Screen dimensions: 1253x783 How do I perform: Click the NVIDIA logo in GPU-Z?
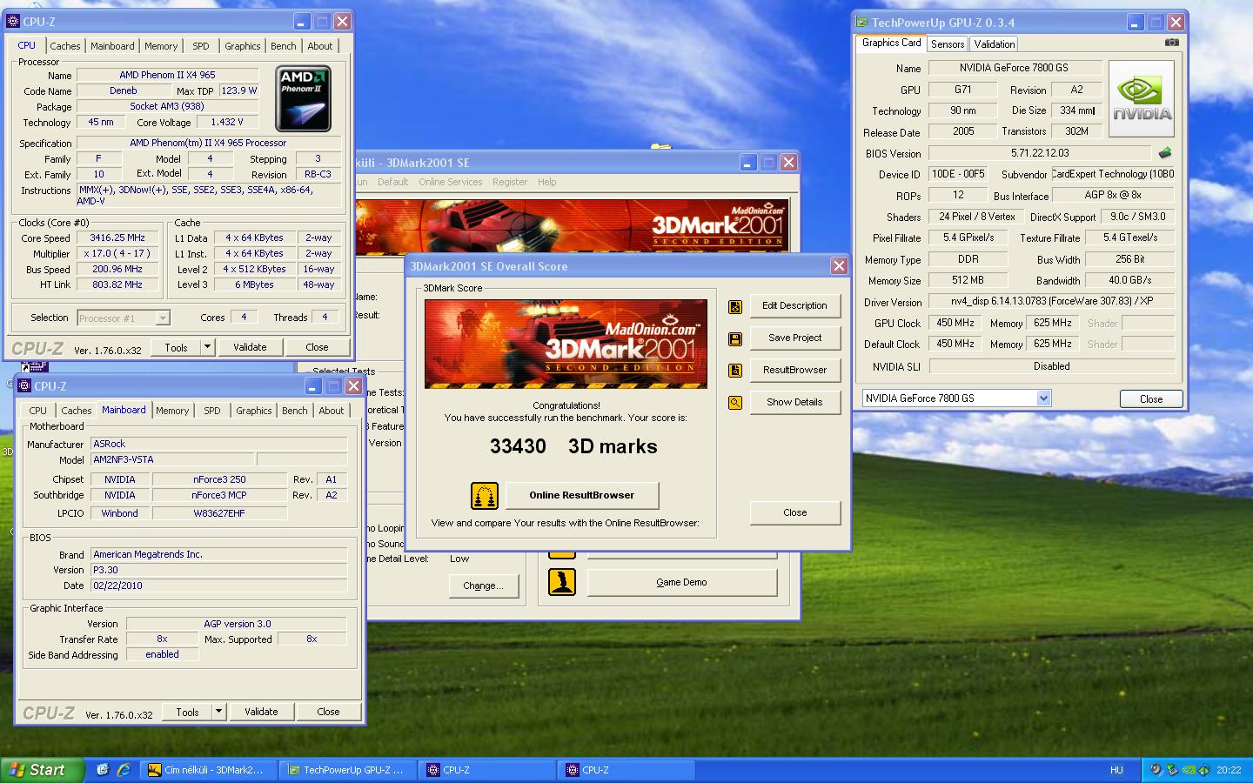(1142, 98)
